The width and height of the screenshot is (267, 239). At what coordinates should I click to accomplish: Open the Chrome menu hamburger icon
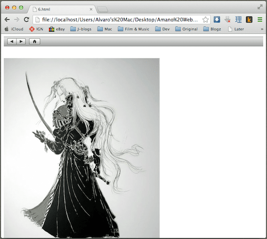tap(260, 19)
